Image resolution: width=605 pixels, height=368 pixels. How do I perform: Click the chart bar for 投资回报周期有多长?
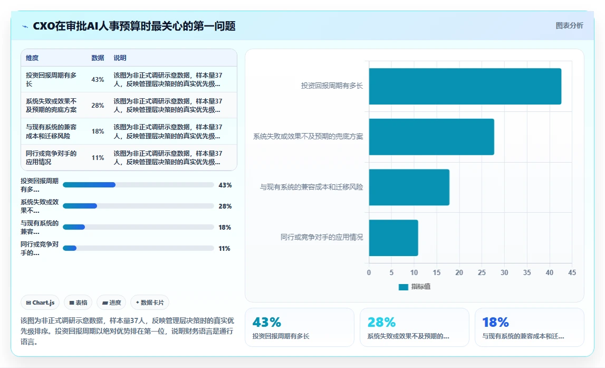465,86
